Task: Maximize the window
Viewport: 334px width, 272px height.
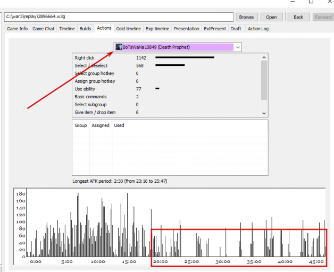Action: pos(311,2)
